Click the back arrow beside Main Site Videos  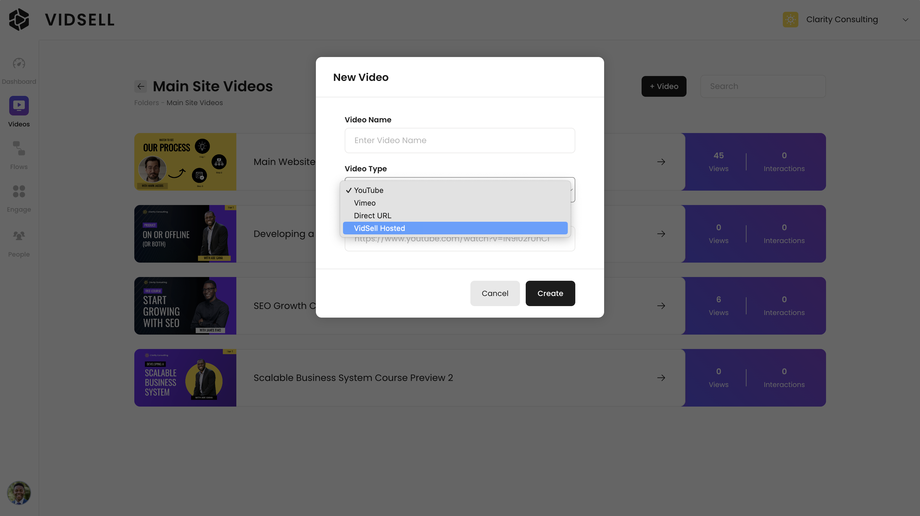141,86
